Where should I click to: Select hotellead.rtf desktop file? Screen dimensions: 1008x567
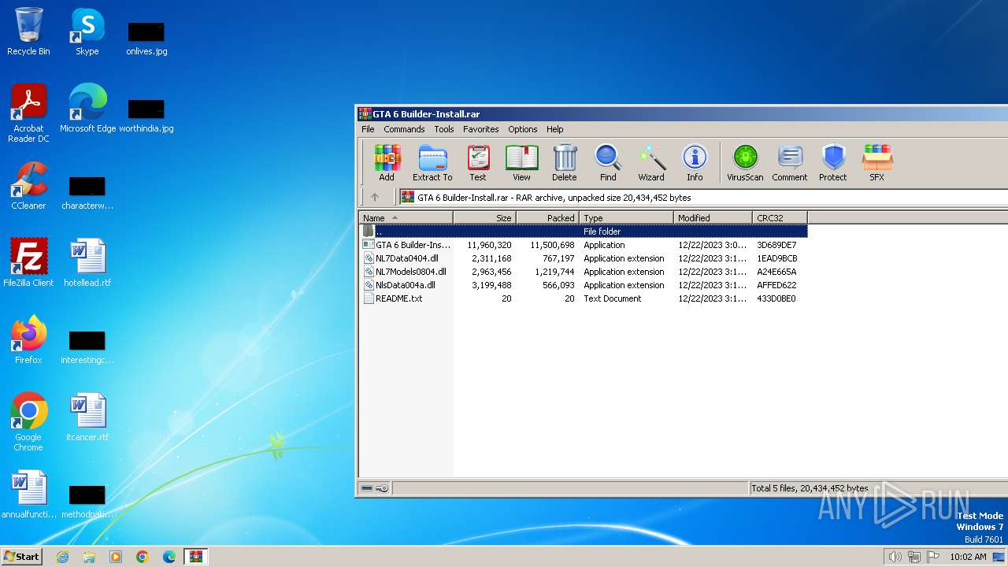[x=87, y=263]
